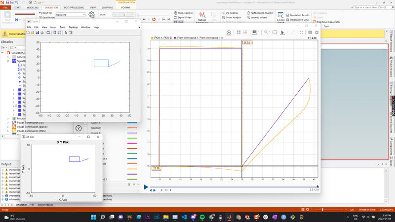Click the SensorIn orange curve color swatch
395x222 pixels.
(x=132, y=128)
